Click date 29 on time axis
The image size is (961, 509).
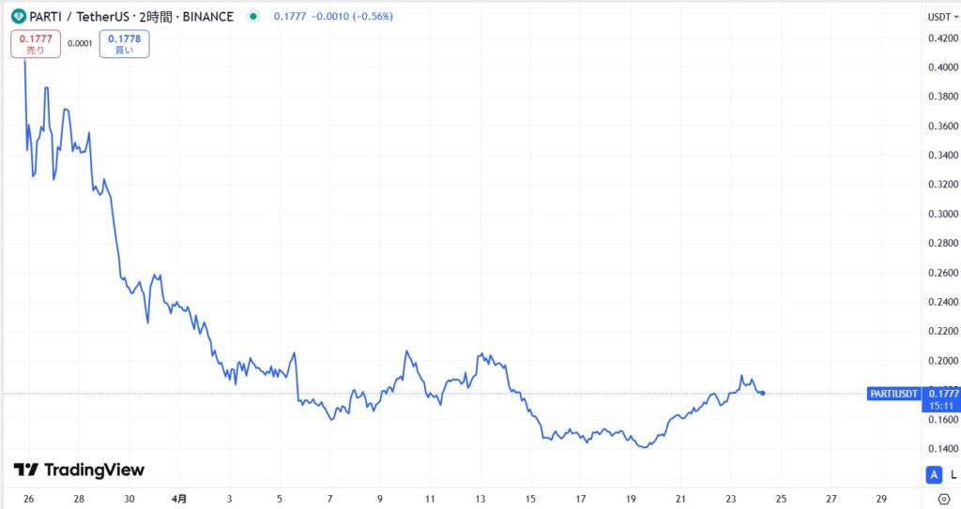[x=881, y=499]
